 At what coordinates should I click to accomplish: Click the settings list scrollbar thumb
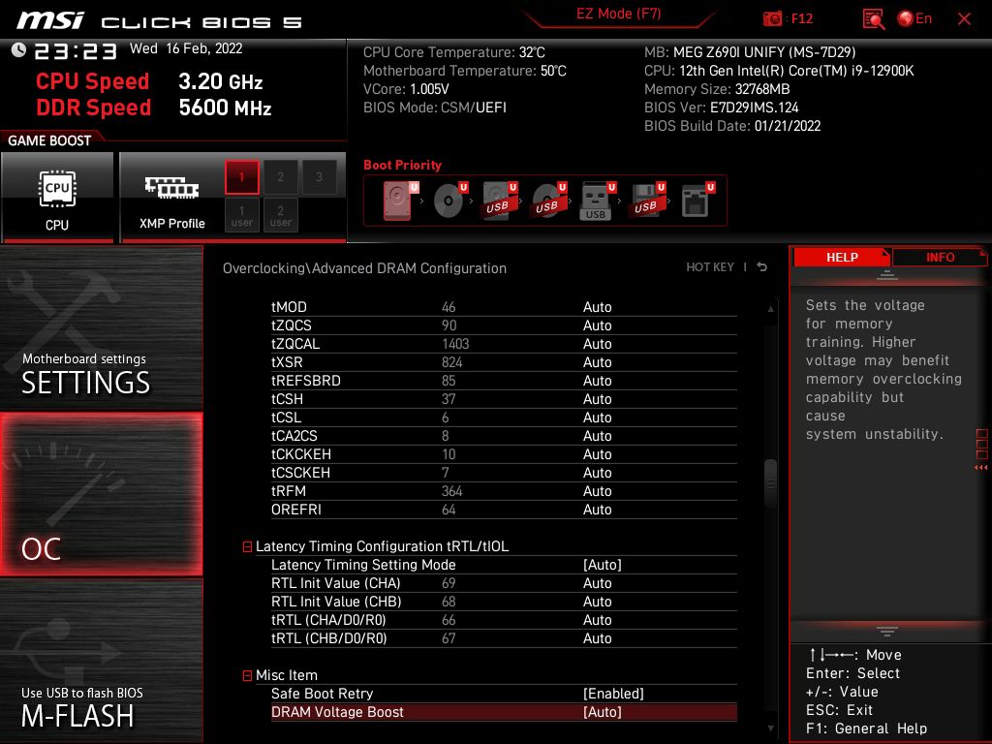tap(770, 482)
